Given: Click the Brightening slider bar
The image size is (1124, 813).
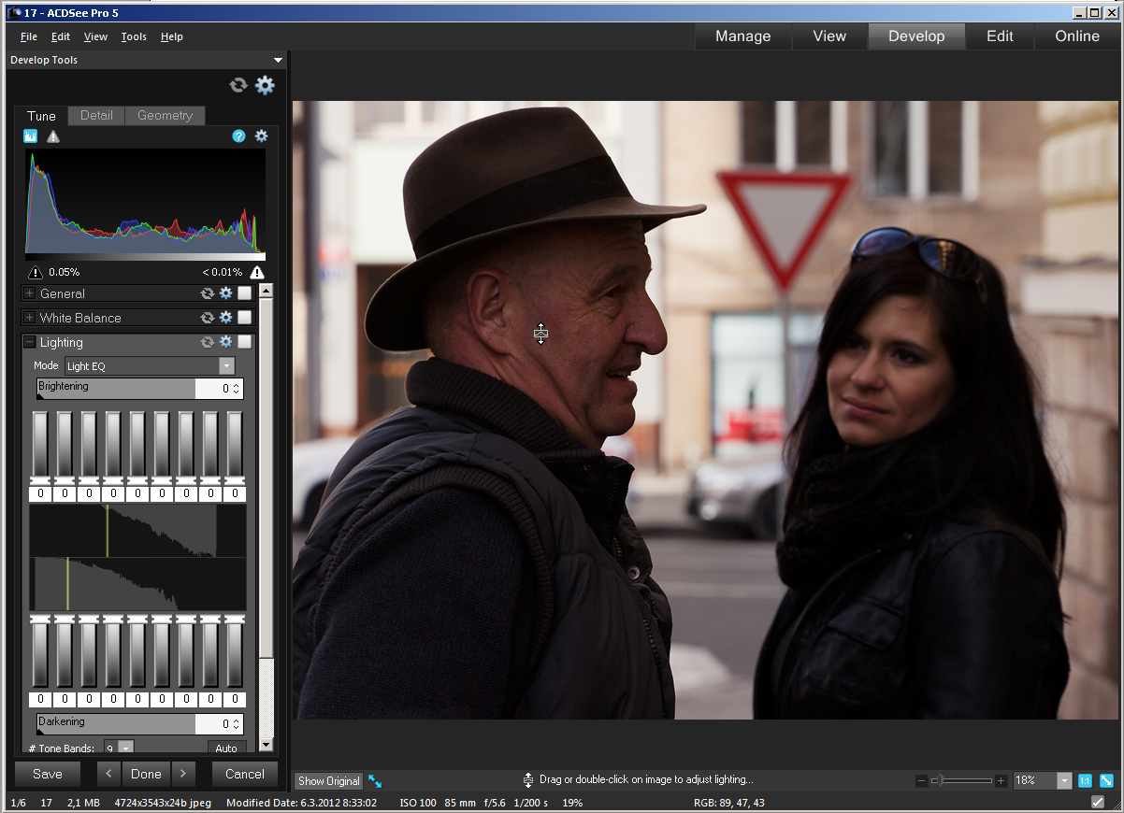Looking at the screenshot, I should tap(116, 388).
